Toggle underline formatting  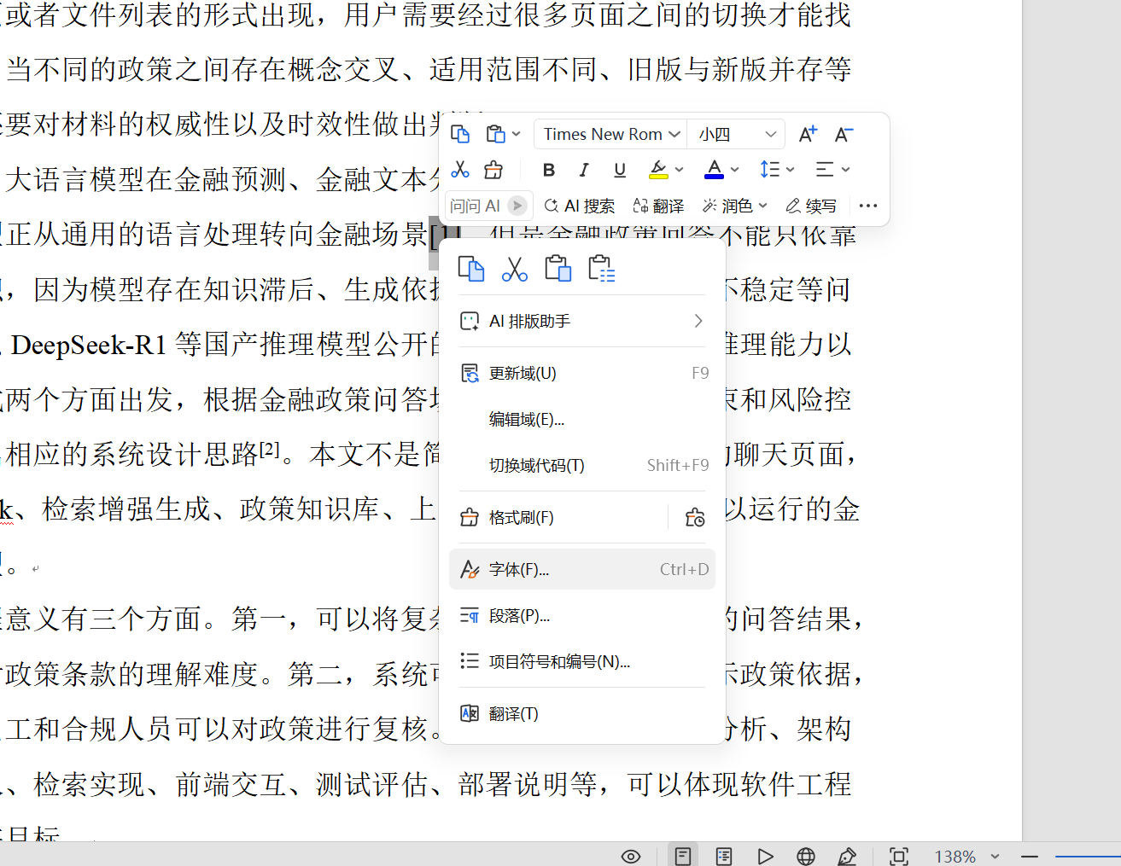click(x=620, y=170)
